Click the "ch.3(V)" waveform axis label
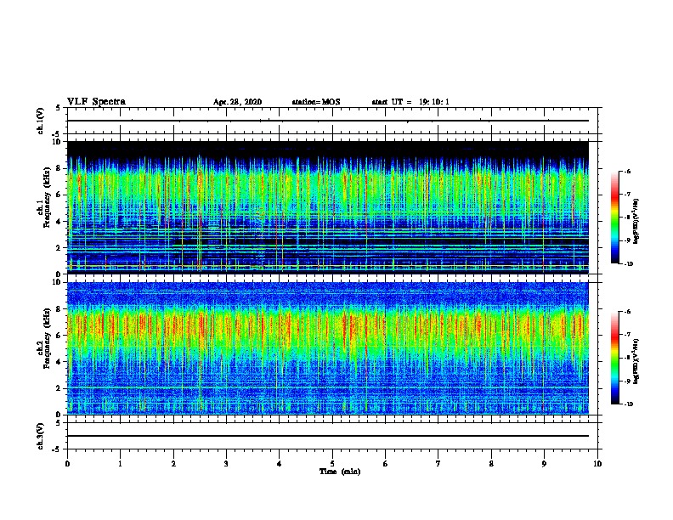The height and width of the screenshot is (520, 673). 41,436
